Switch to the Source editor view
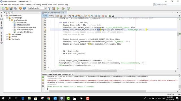 (x=45, y=16)
